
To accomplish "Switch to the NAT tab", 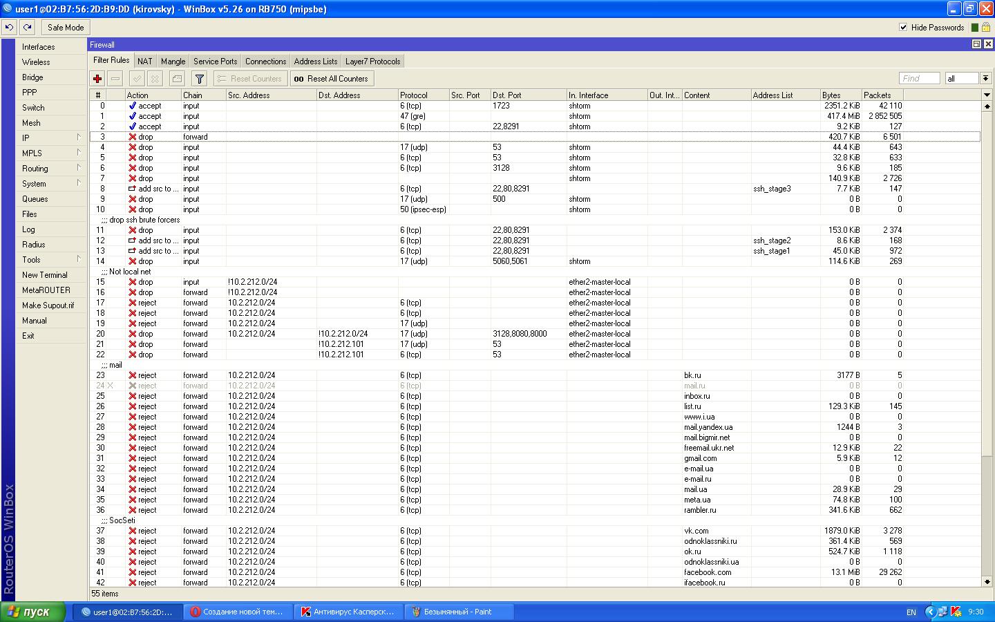I will click(x=144, y=62).
